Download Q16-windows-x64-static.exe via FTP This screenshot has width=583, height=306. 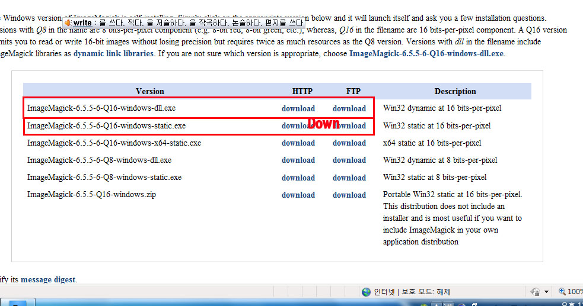tap(349, 143)
